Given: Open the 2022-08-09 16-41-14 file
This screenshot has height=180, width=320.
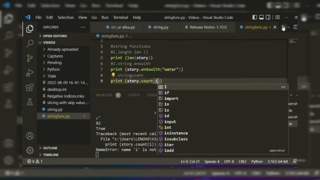Looking at the screenshot, I should coord(63,82).
